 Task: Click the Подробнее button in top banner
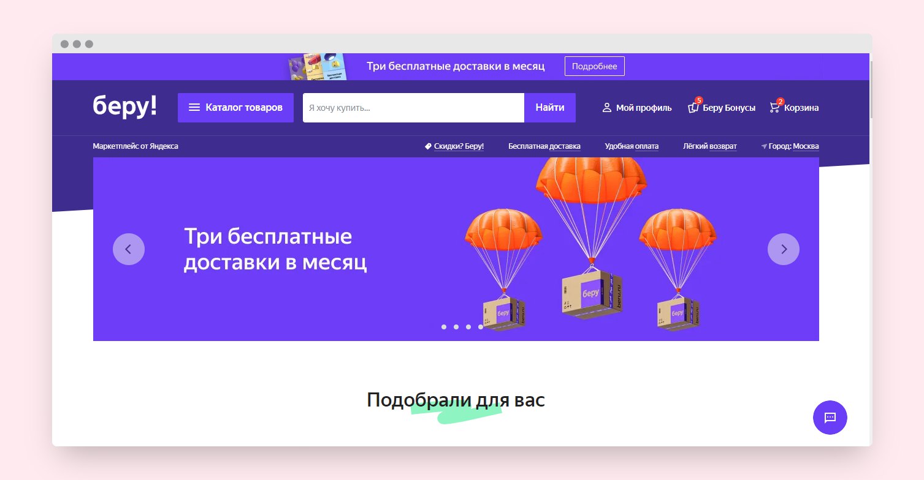[595, 66]
